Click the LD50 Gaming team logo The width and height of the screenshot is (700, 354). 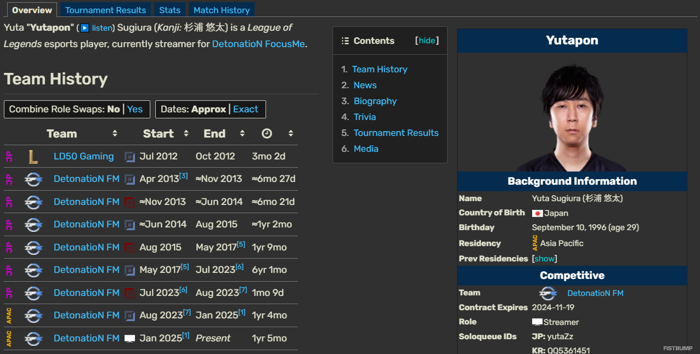pyautogui.click(x=33, y=157)
